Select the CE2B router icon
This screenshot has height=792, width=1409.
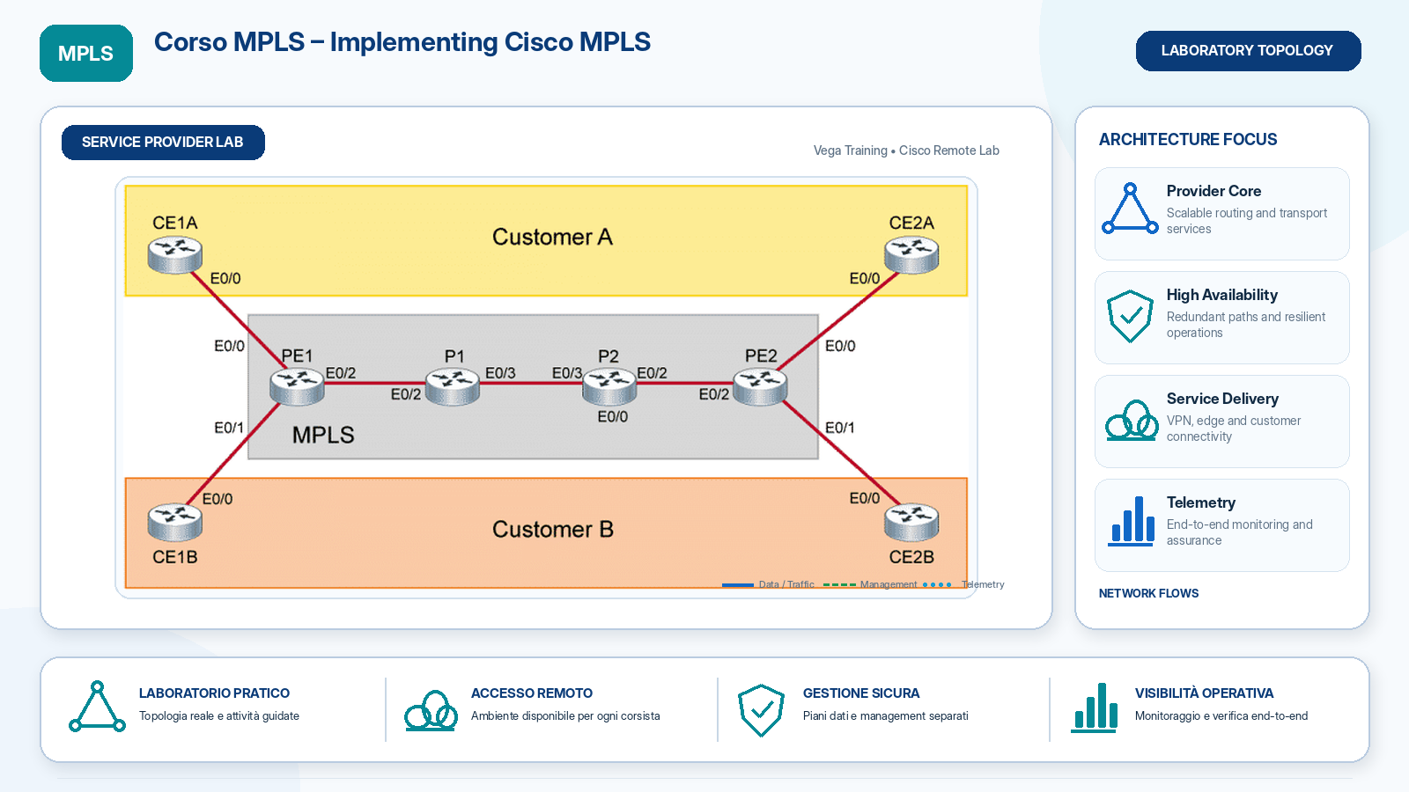pyautogui.click(x=911, y=523)
